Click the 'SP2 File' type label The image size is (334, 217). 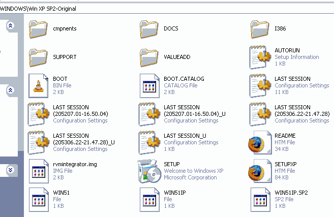click(x=284, y=199)
